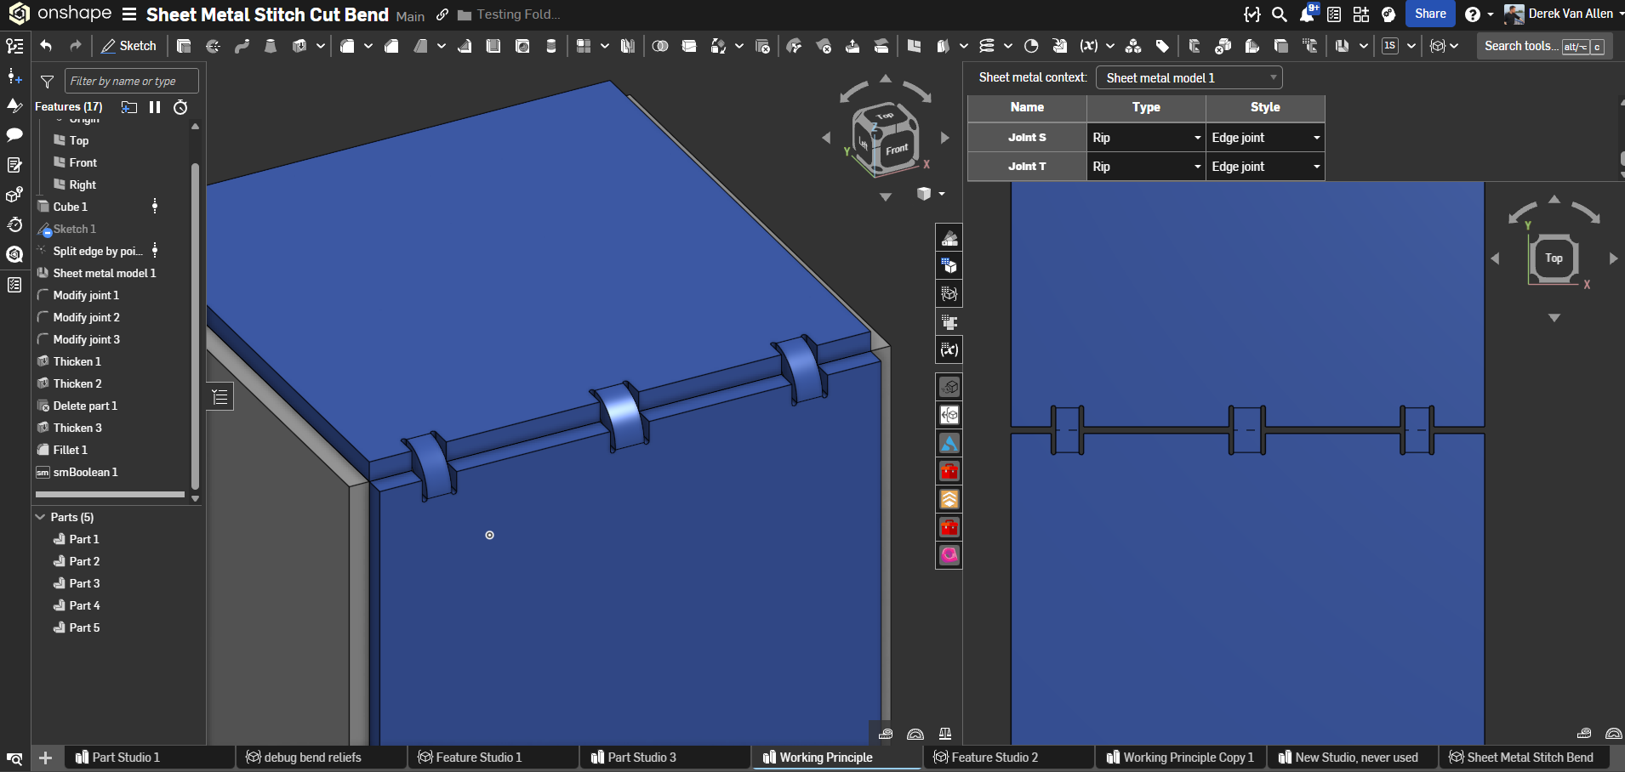Click the Redo arrow icon
1625x772 pixels.
click(76, 46)
